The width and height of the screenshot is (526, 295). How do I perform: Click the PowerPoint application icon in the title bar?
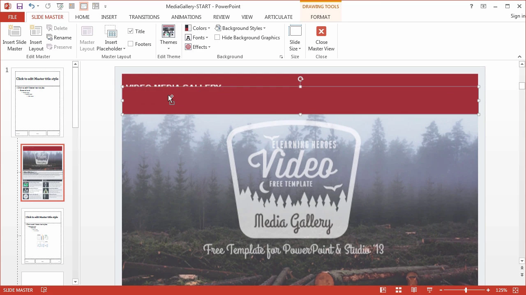coord(7,6)
